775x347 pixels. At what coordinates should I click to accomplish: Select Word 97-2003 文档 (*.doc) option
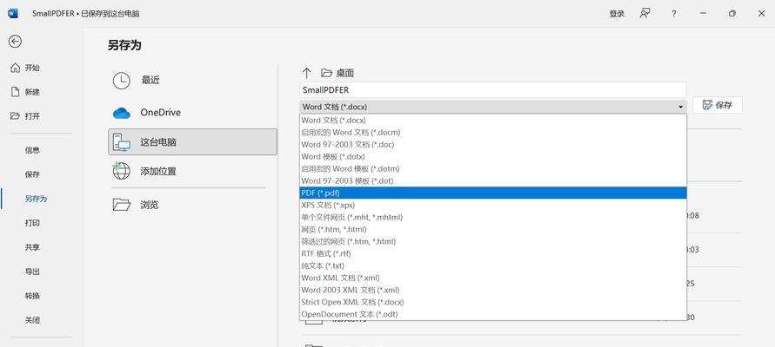pyautogui.click(x=493, y=144)
